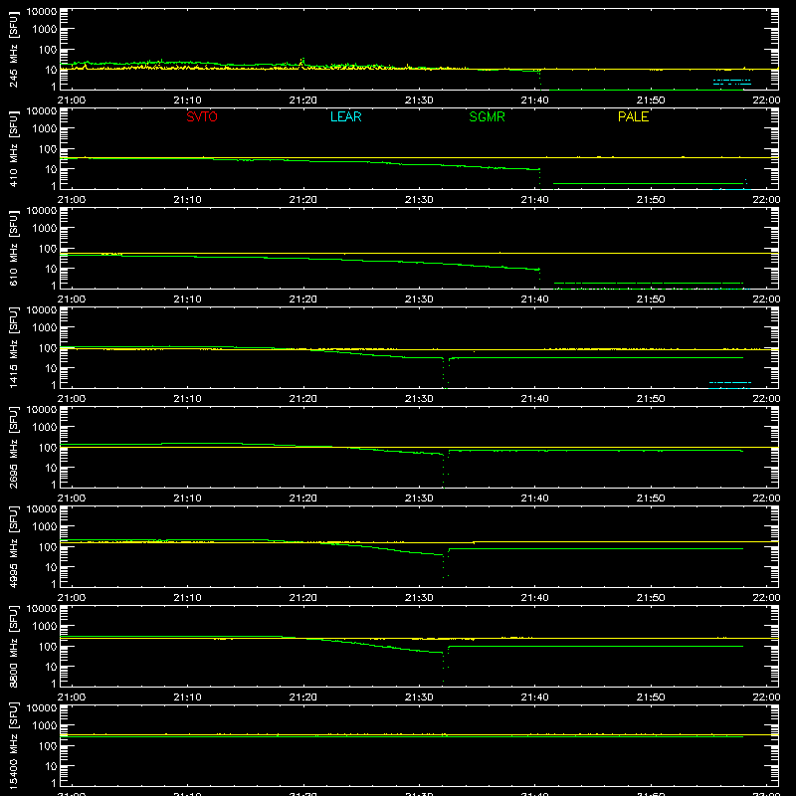Click the 10000 y-axis value on 245 MHz plot
The width and height of the screenshot is (796, 796).
click(42, 12)
